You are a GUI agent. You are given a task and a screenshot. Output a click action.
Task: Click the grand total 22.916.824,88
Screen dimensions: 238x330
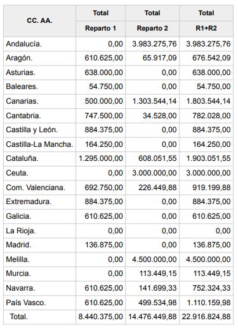click(206, 317)
